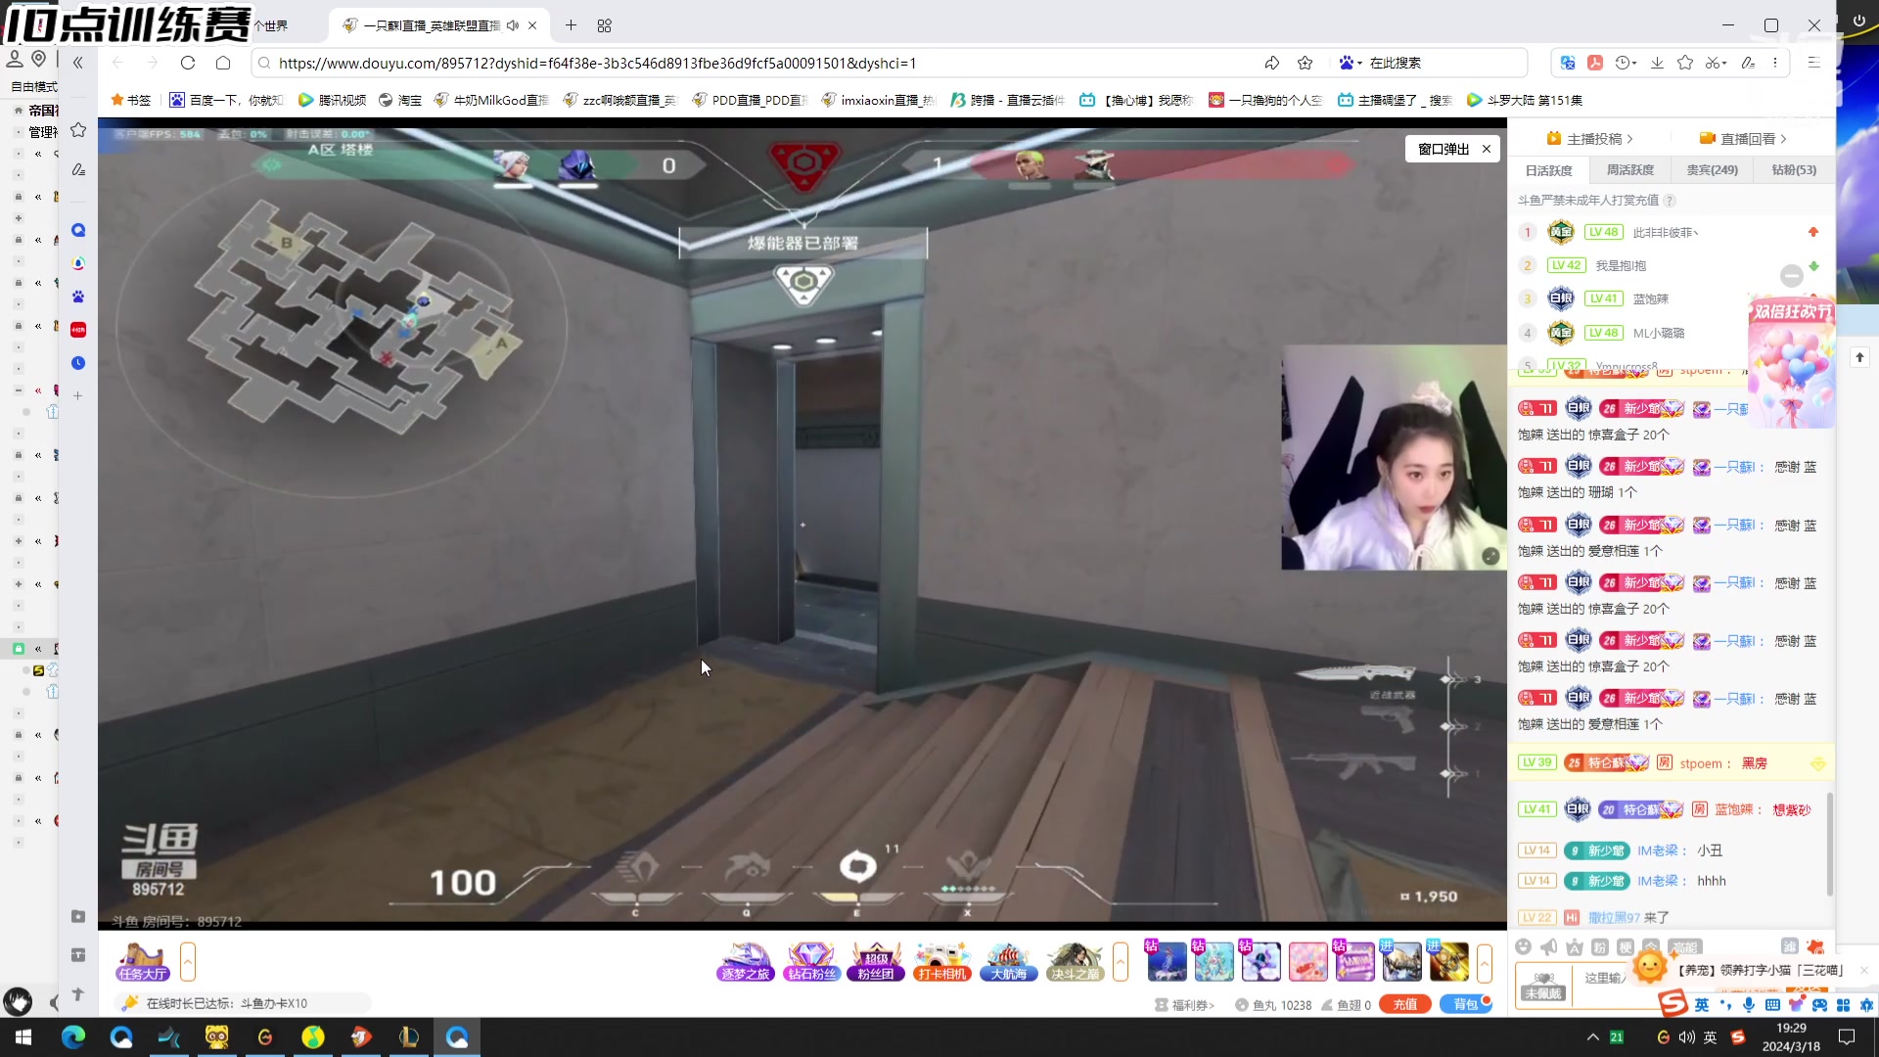Screen dimensions: 1879x1057
Task: Open the 打卡相机 camera icon
Action: click(x=941, y=962)
